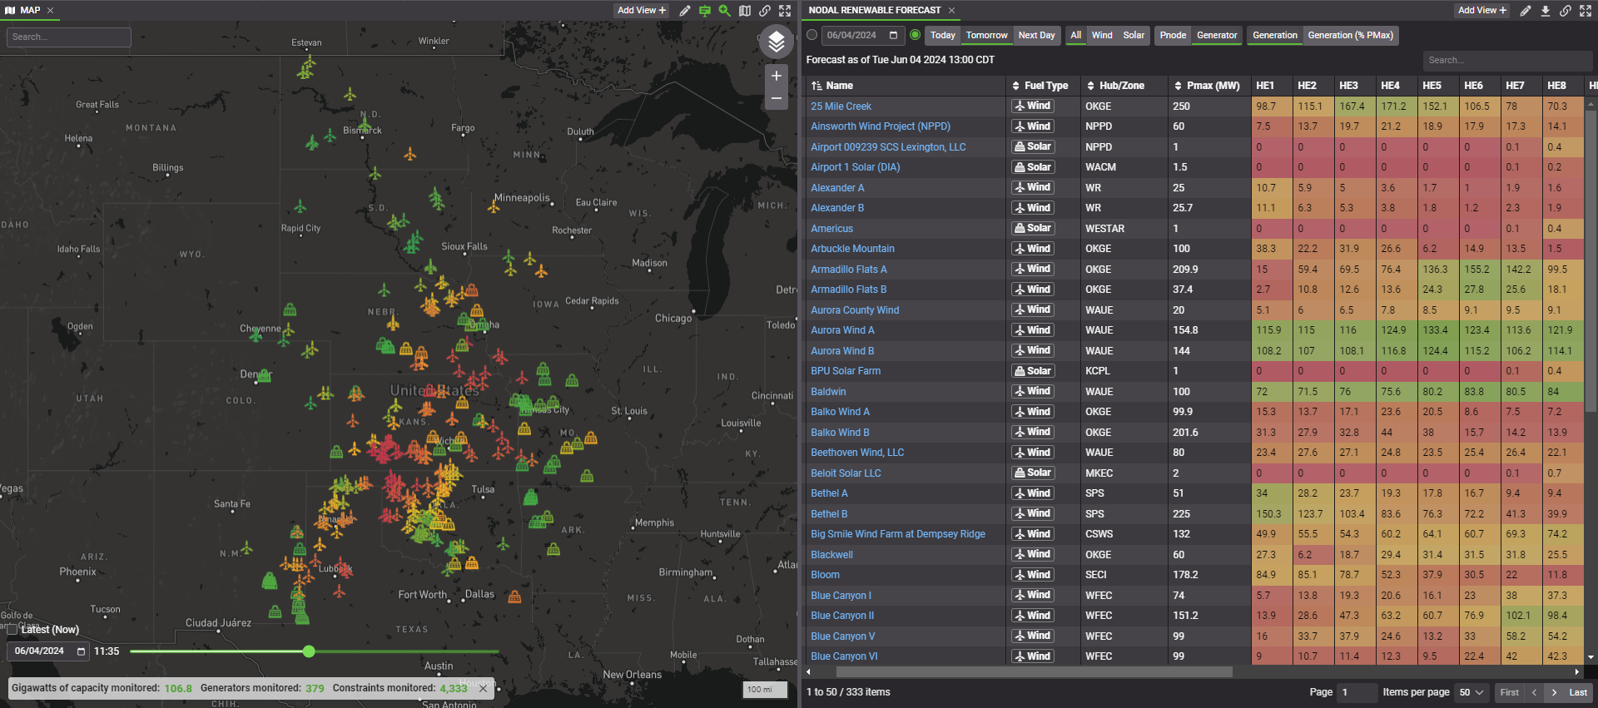Click the Last page button
The width and height of the screenshot is (1598, 708).
(1578, 692)
